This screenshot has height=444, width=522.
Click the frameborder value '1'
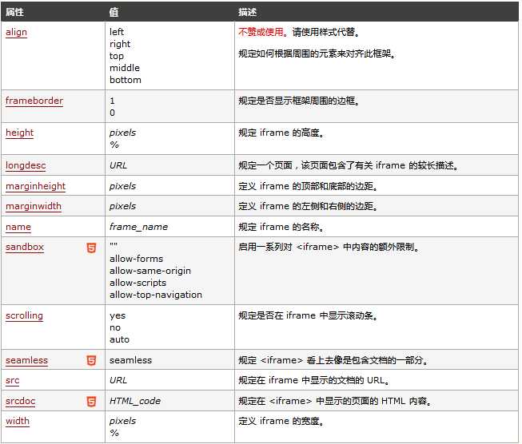112,101
